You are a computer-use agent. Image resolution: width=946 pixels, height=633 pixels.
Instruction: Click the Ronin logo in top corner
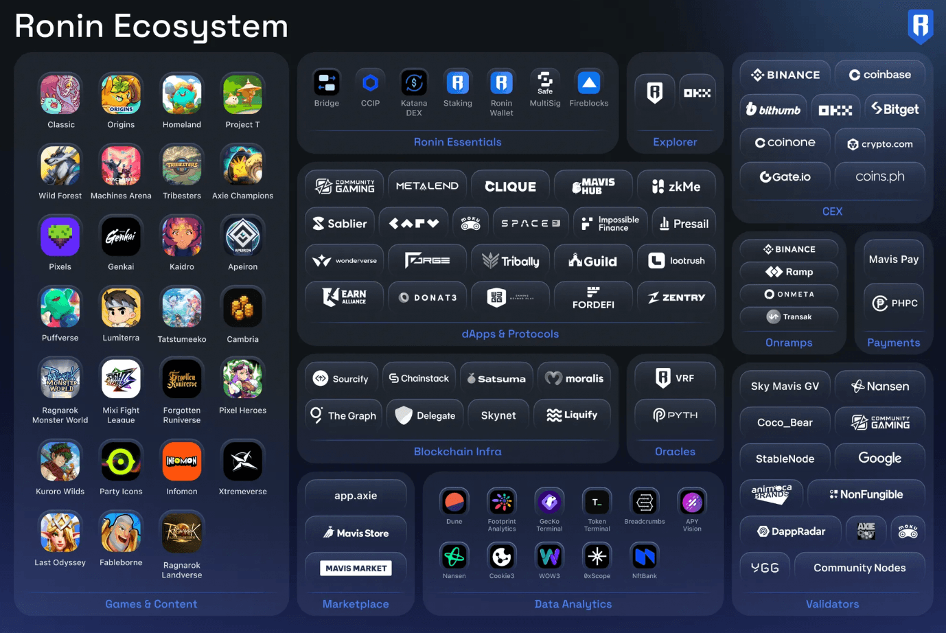click(x=920, y=26)
